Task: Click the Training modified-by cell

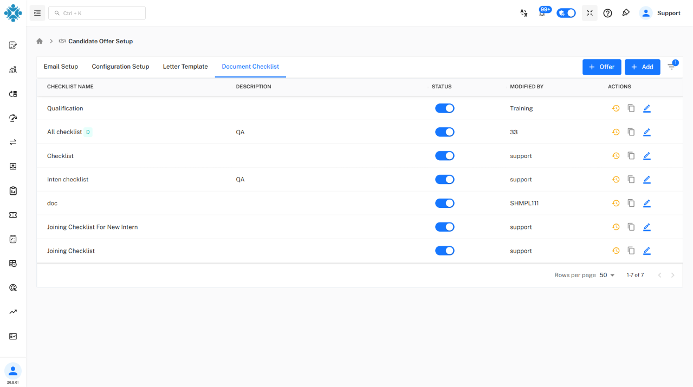Action: [x=521, y=108]
